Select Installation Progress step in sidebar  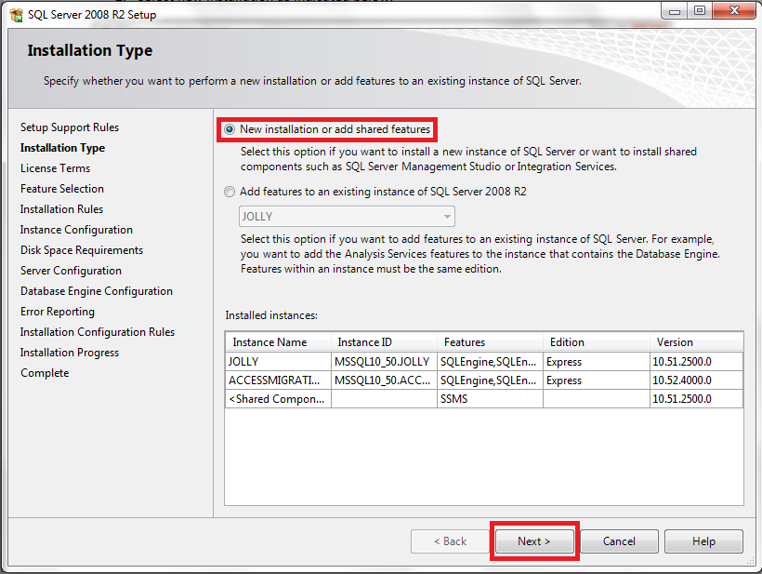click(x=70, y=353)
